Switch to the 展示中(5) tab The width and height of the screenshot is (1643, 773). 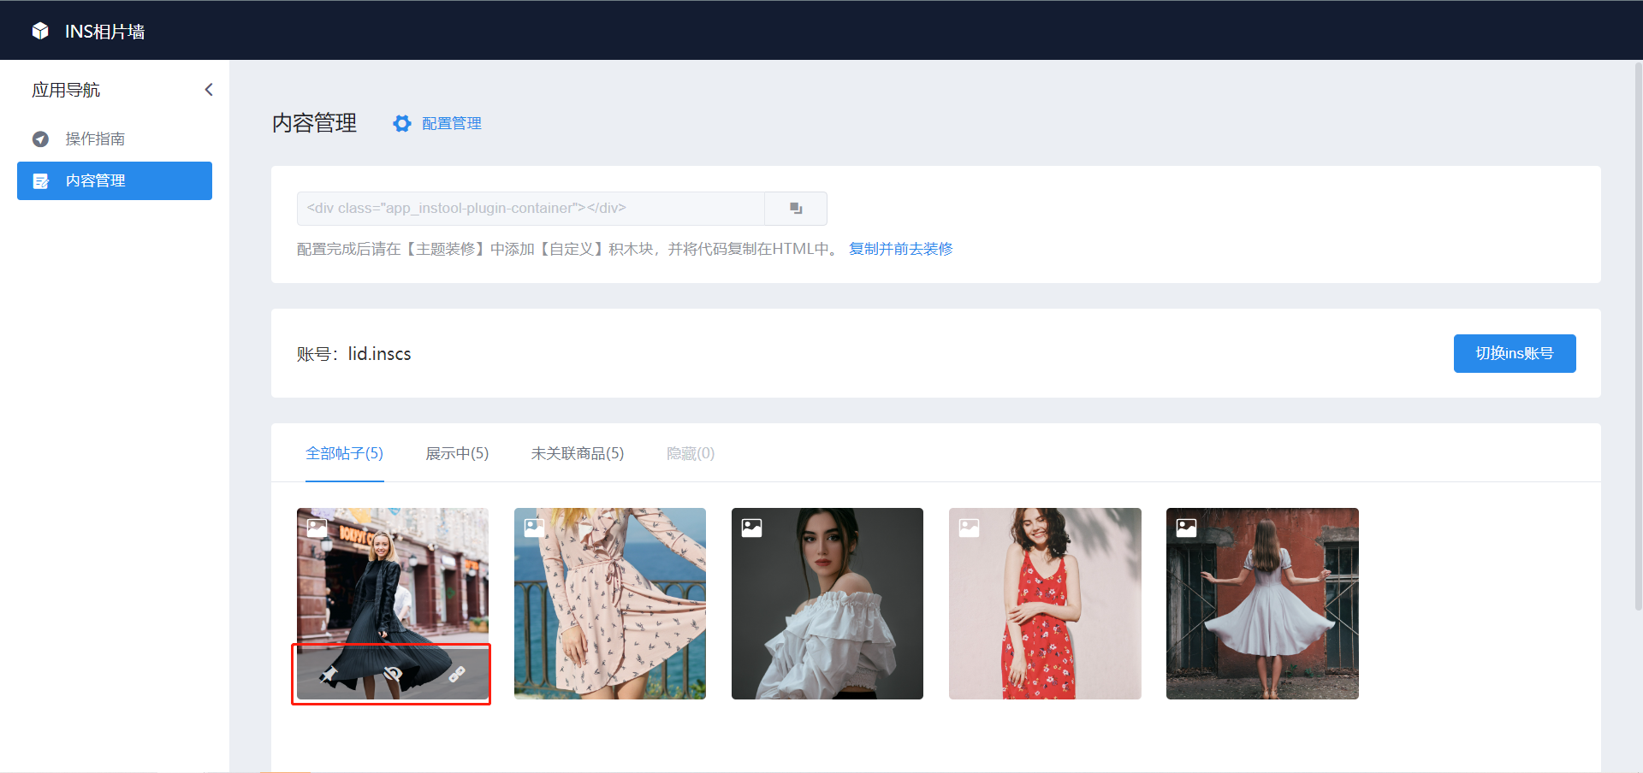coord(458,453)
